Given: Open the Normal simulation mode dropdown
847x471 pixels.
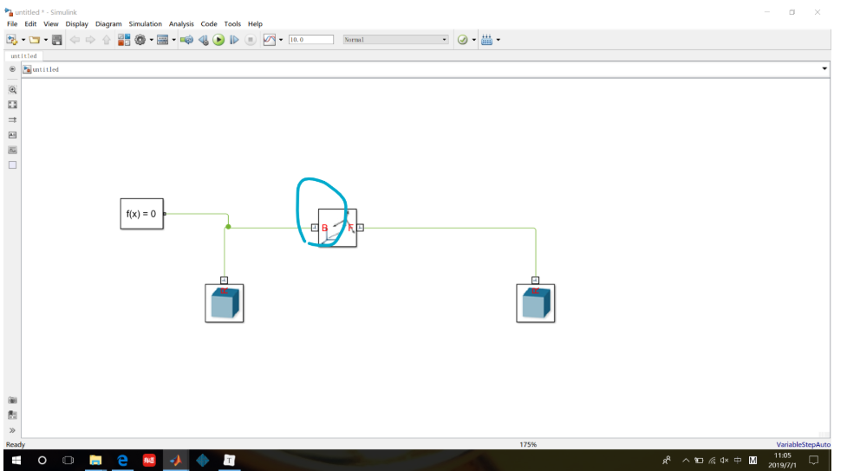Looking at the screenshot, I should [x=395, y=39].
